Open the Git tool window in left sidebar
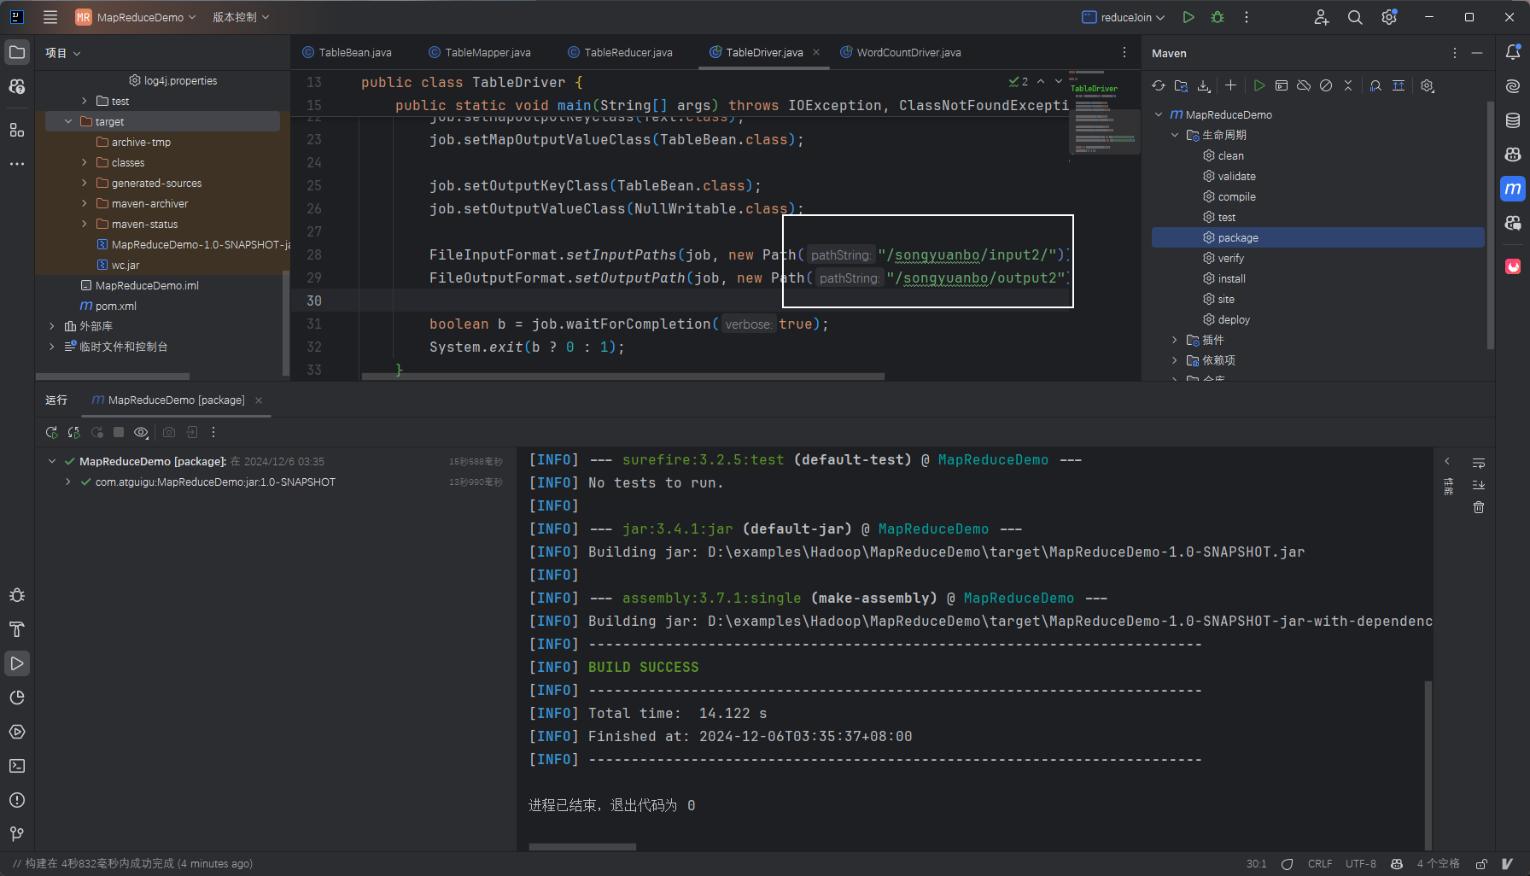 tap(17, 834)
